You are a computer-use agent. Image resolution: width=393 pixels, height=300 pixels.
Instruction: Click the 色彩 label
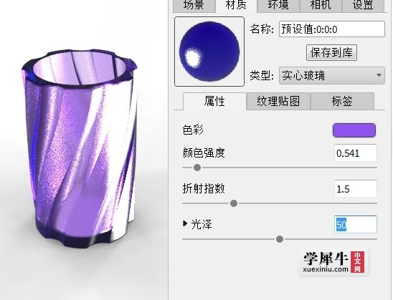[193, 130]
